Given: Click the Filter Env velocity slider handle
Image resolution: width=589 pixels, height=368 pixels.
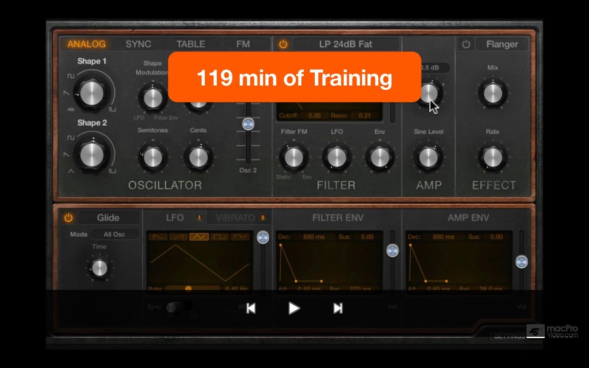Looking at the screenshot, I should click(393, 251).
